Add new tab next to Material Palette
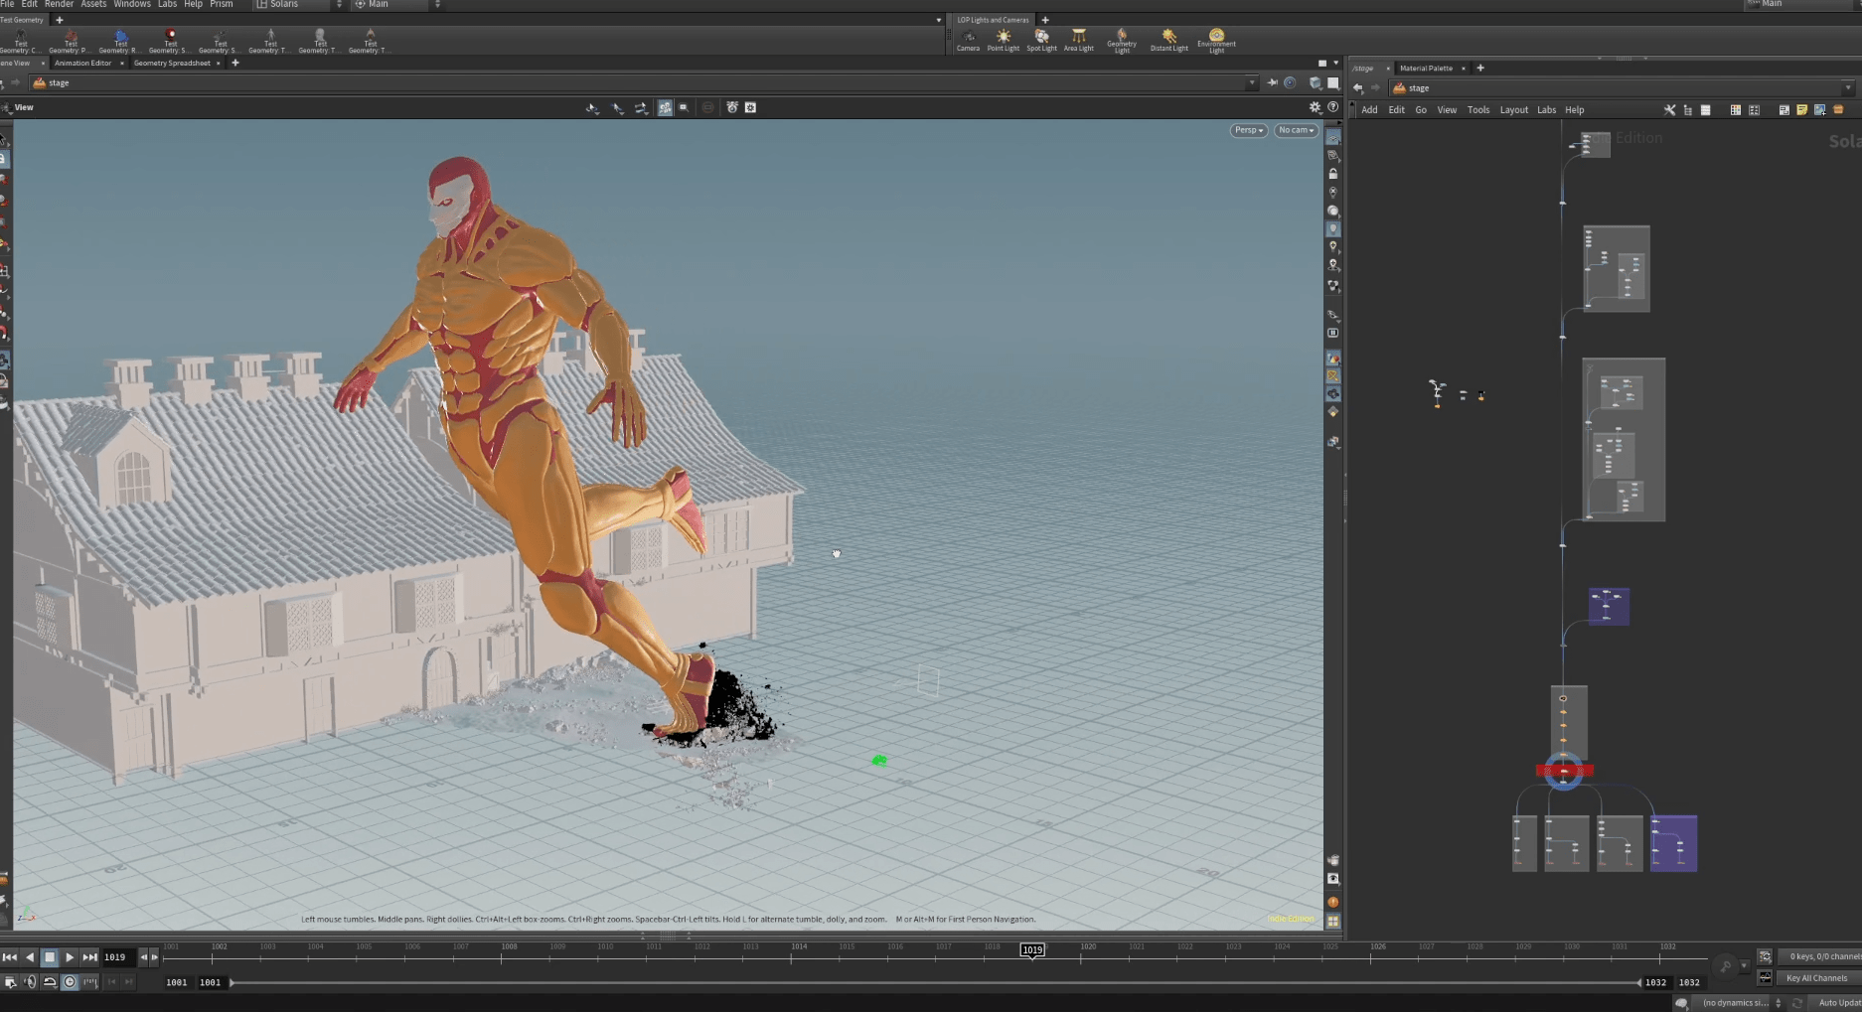 pos(1480,69)
